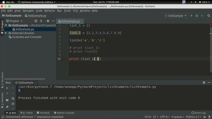Click the stop button in the top toolbar

pyautogui.click(x=202, y=16)
